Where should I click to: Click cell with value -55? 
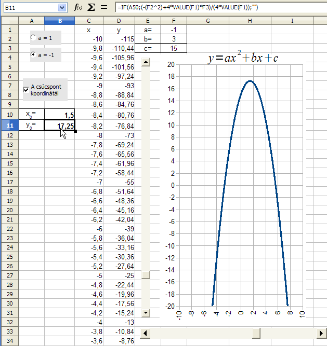119,182
